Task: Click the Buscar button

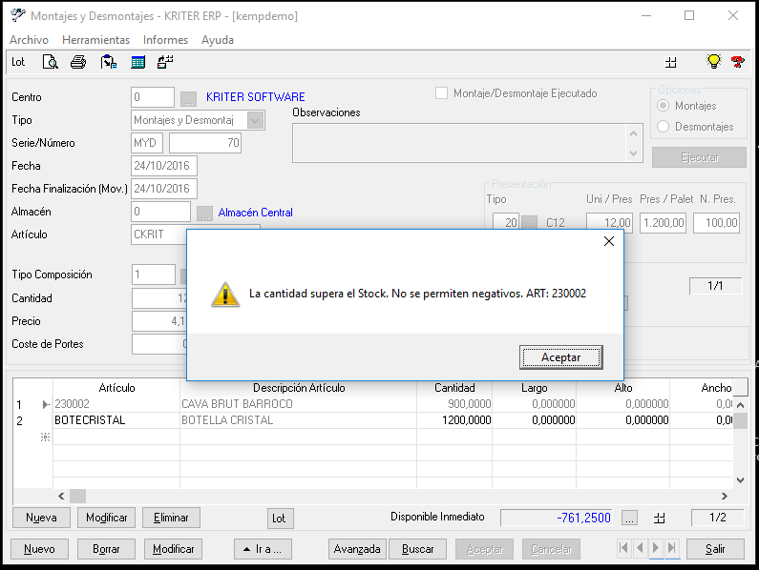Action: (x=418, y=549)
